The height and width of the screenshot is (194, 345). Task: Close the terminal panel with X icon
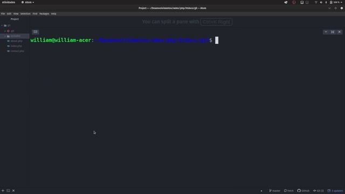coord(340,32)
